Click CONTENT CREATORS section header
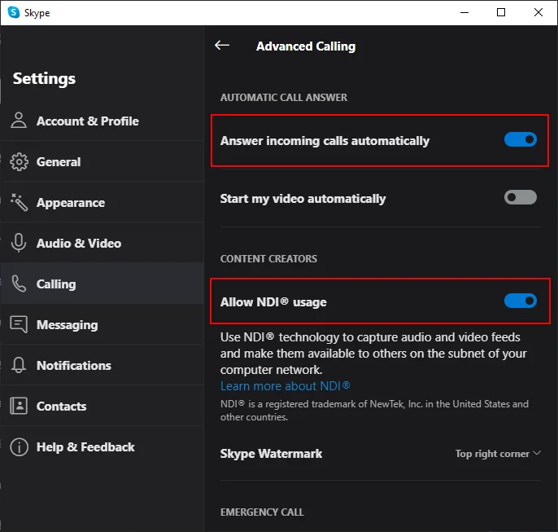Image resolution: width=558 pixels, height=532 pixels. tap(268, 259)
